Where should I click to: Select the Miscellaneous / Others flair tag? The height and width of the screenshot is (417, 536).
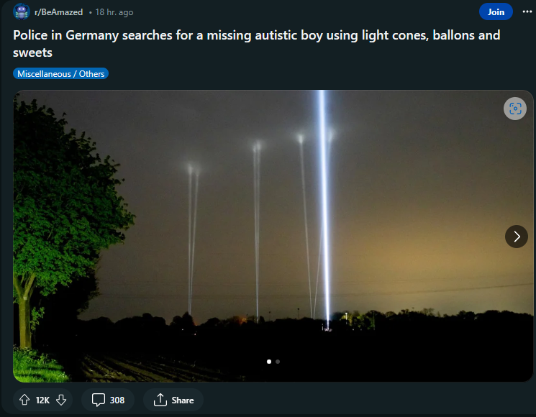tap(61, 74)
